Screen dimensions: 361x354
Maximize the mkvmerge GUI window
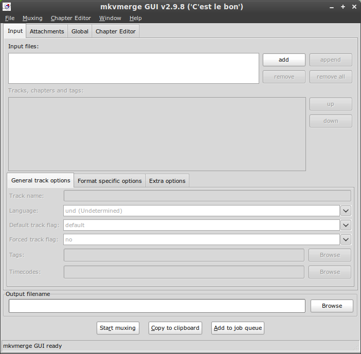[x=343, y=7]
